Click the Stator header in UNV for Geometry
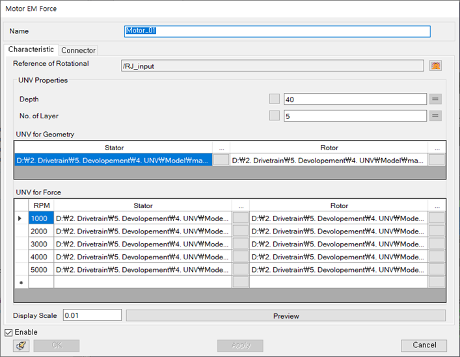The height and width of the screenshot is (357, 460). (114, 148)
